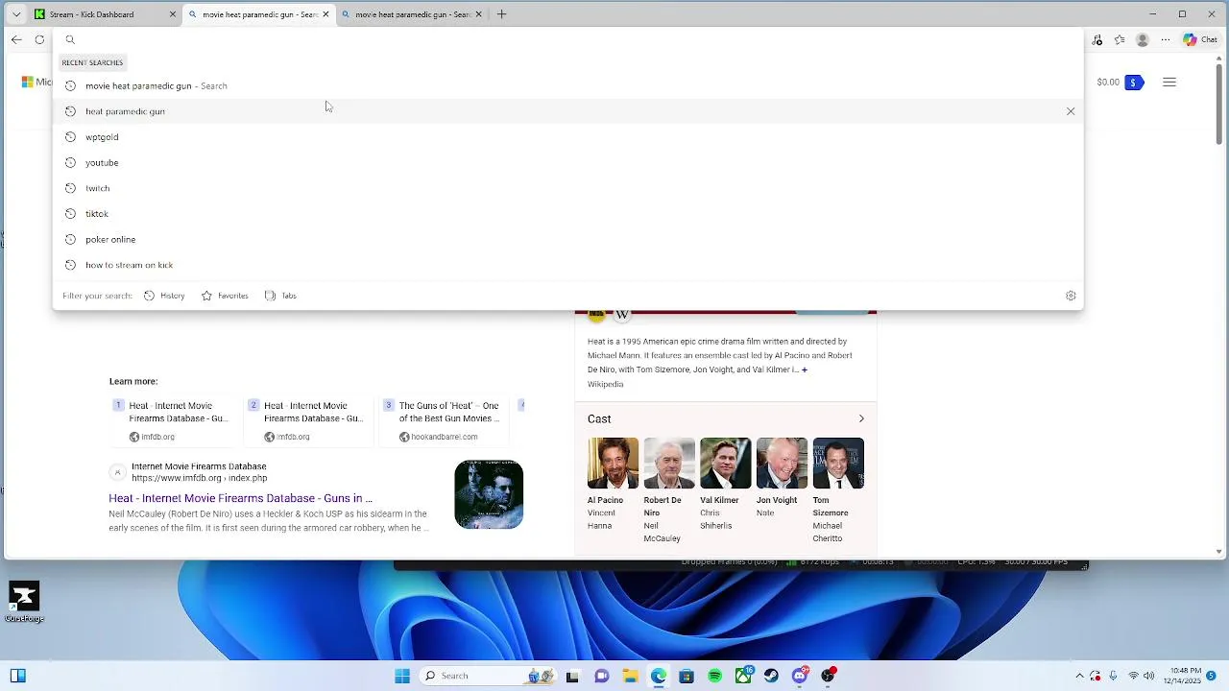Viewport: 1229px width, 691px height.
Task: Open the Wikipedia W icon above description
Action: tap(622, 314)
